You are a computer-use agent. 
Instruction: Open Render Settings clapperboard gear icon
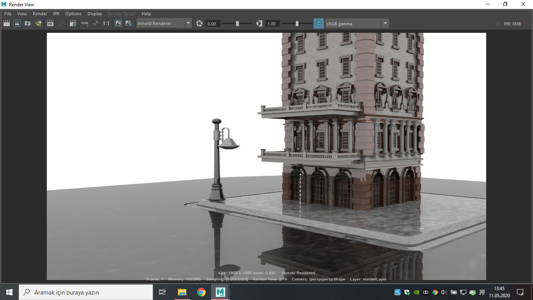[73, 23]
